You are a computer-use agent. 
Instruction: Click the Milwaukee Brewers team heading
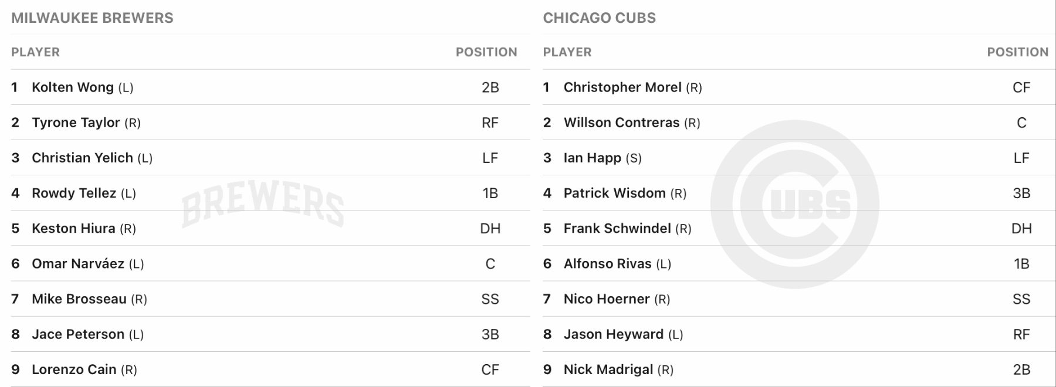tap(92, 18)
